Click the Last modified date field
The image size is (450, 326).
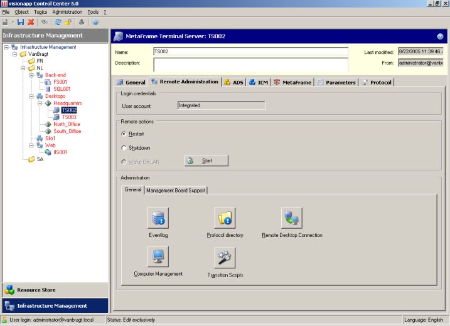point(421,51)
